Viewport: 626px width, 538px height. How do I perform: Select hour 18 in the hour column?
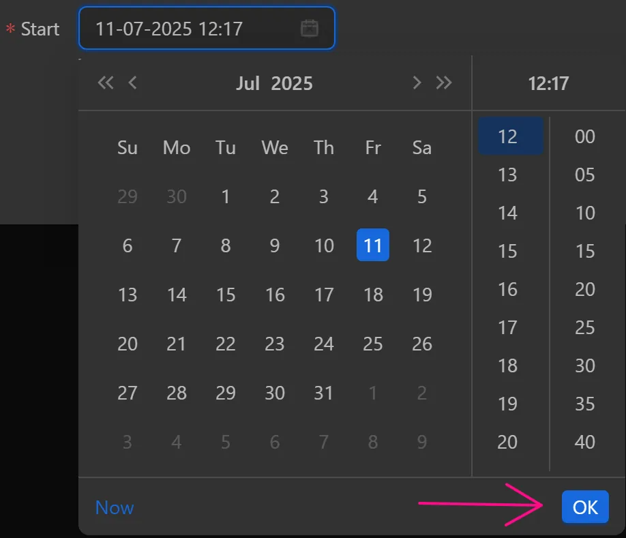click(x=509, y=365)
